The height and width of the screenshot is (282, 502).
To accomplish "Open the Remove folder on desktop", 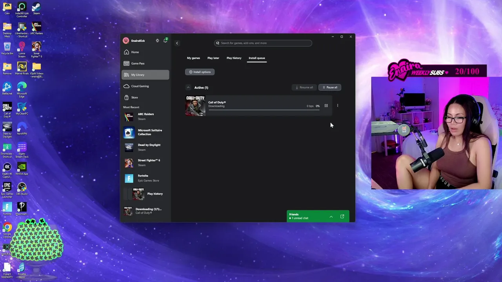I will tap(7, 69).
